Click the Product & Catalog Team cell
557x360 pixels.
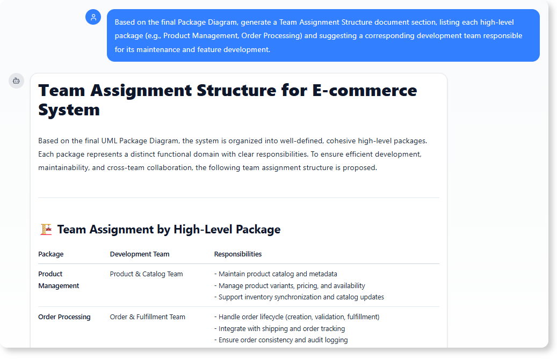(x=146, y=274)
